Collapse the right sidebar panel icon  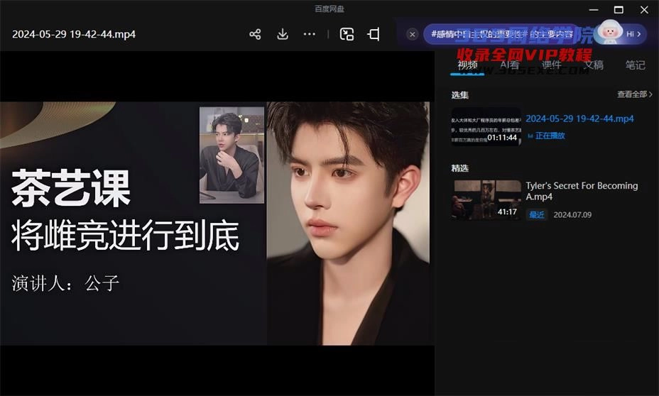(374, 34)
